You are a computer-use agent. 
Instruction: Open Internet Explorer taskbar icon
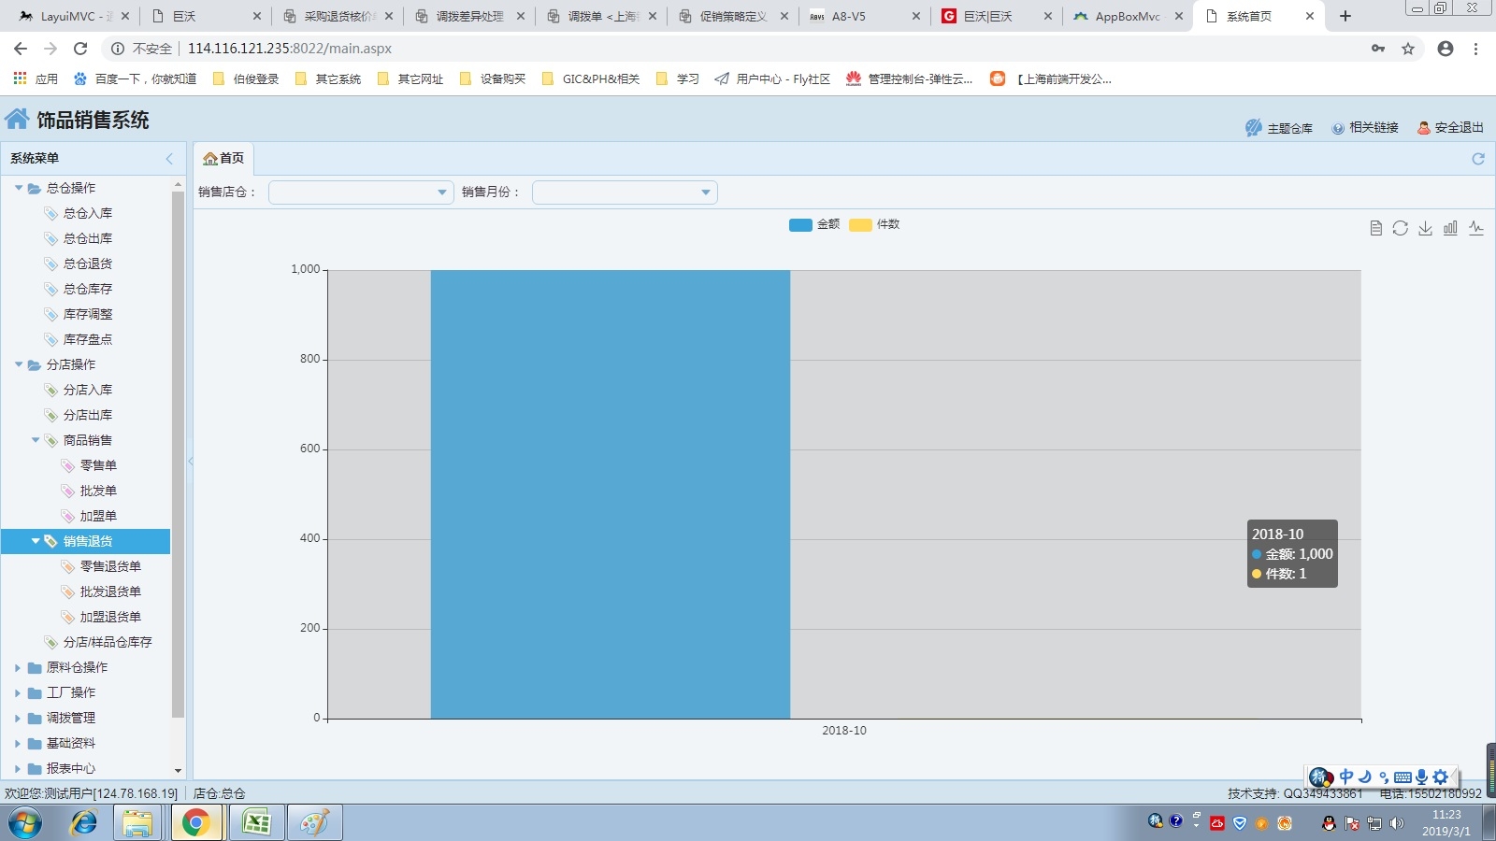pyautogui.click(x=83, y=823)
